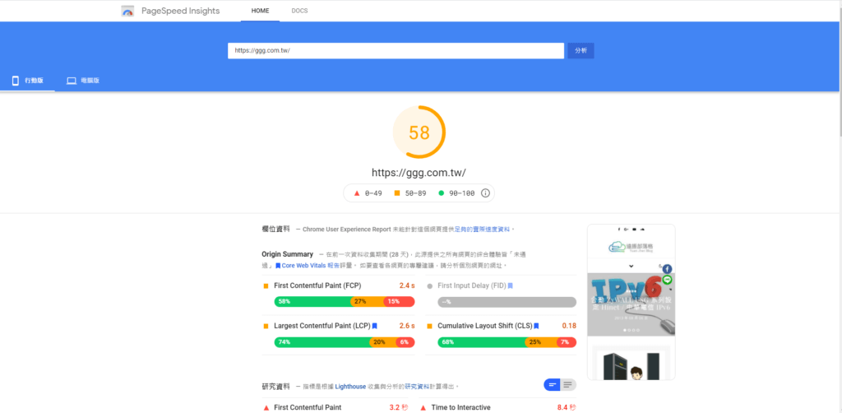Click the red triangle 0–49 legend icon

point(357,193)
